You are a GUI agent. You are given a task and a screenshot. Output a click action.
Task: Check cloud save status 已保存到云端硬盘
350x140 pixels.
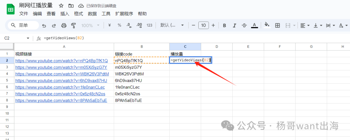(x=97, y=6)
